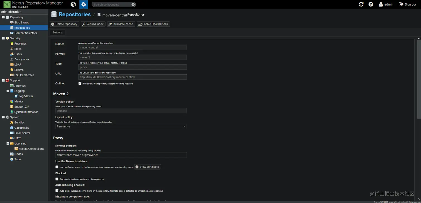Click the scrollbar up arrow
The width and height of the screenshot is (421, 203).
click(x=419, y=38)
